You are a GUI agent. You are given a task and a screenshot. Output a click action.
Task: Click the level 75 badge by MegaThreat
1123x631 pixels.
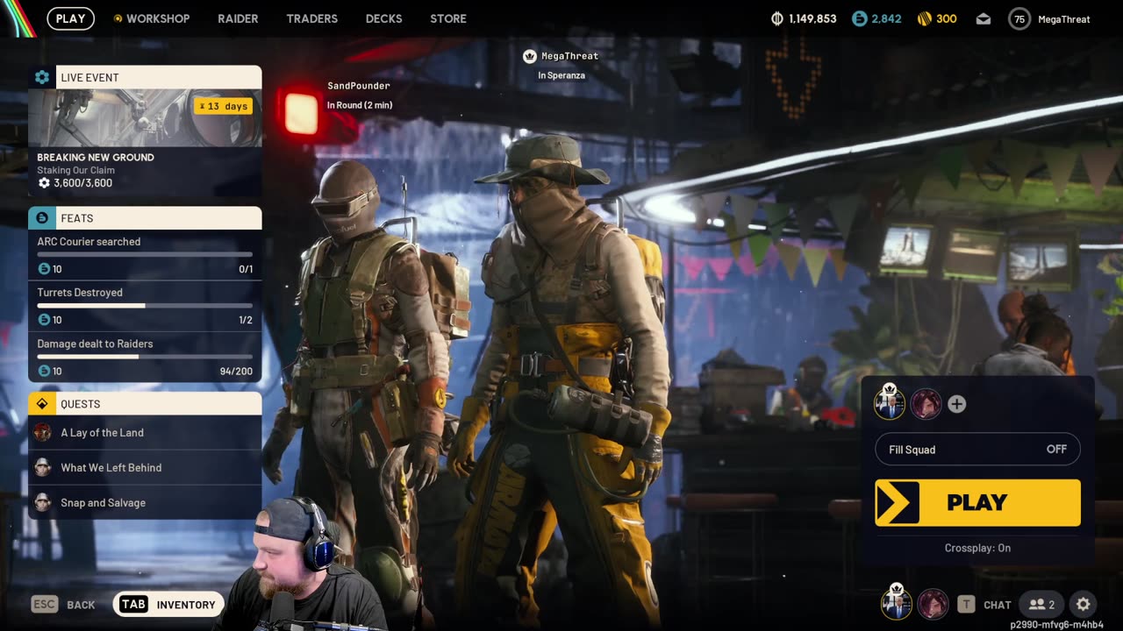point(1019,18)
